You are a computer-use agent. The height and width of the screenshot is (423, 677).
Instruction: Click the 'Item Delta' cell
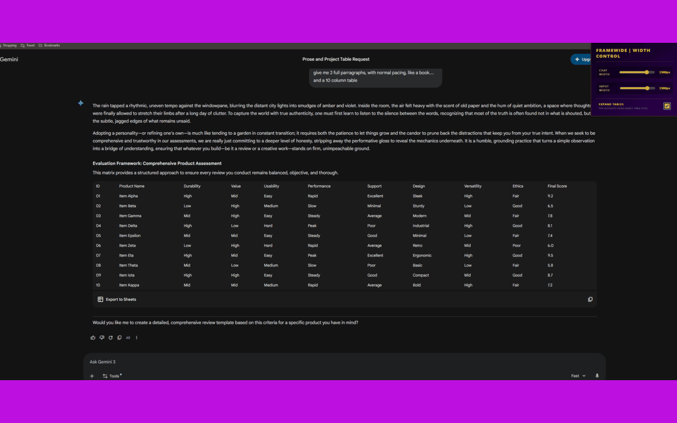point(128,226)
